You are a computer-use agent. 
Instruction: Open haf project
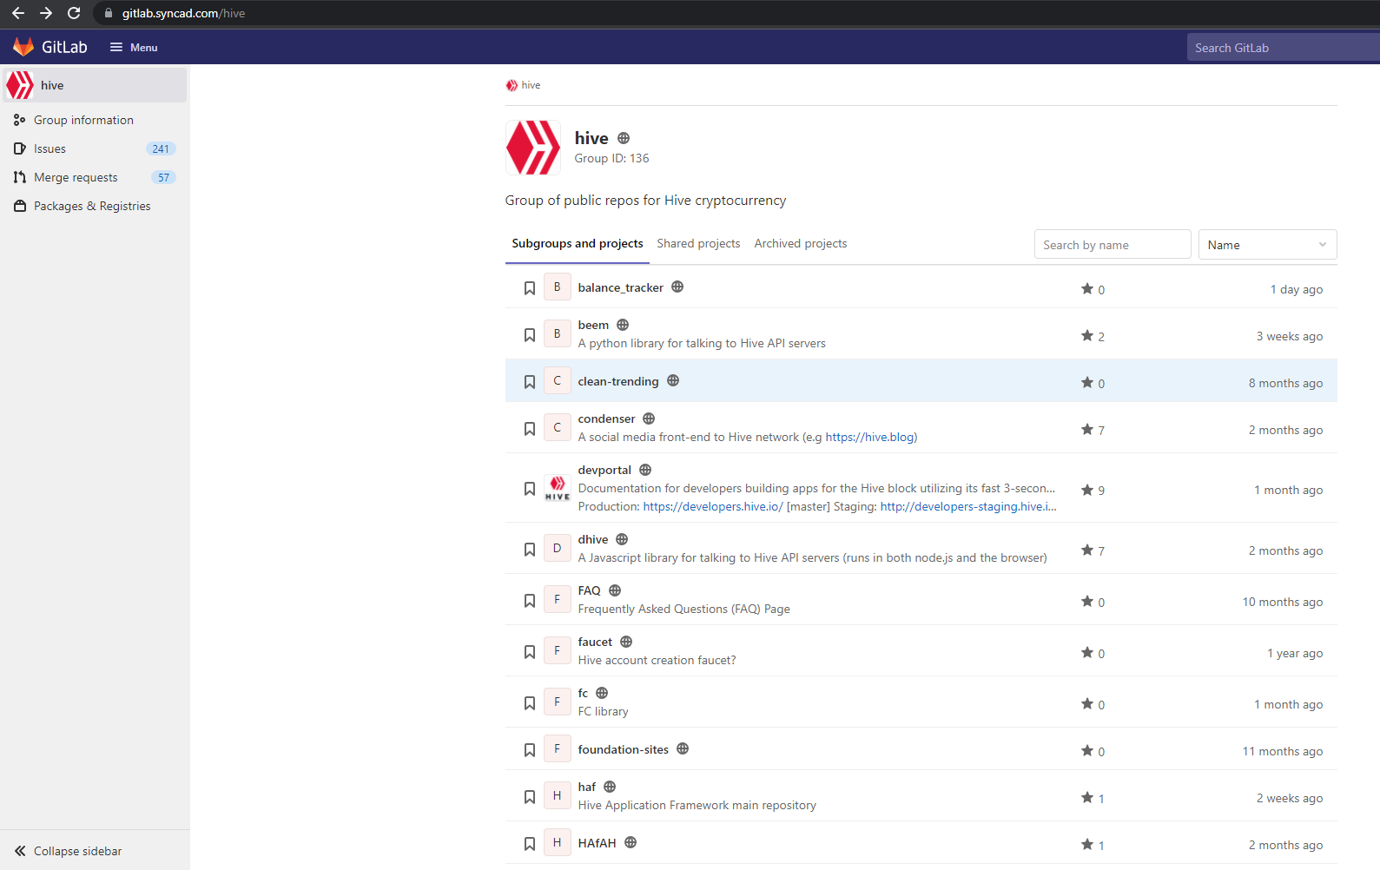point(587,787)
